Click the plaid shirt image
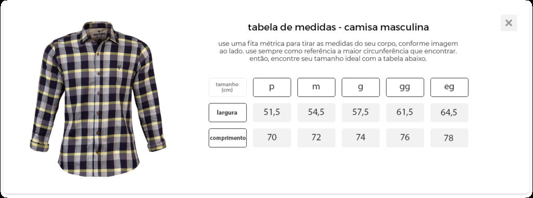 pyautogui.click(x=98, y=99)
